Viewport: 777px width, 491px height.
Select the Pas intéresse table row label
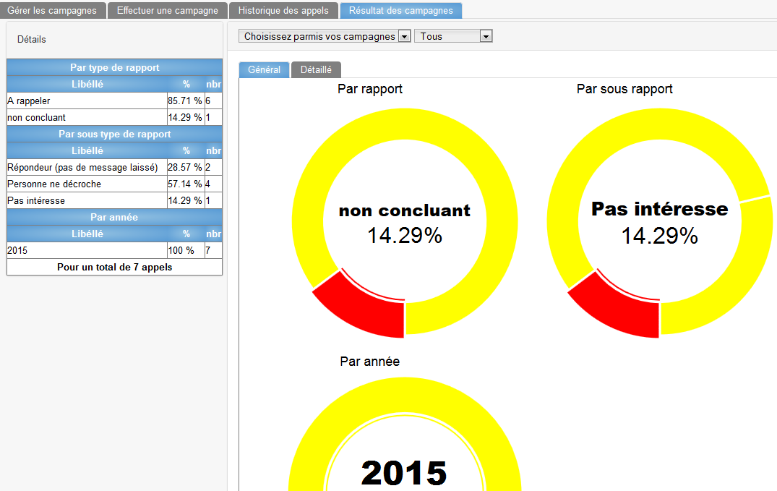pos(36,200)
